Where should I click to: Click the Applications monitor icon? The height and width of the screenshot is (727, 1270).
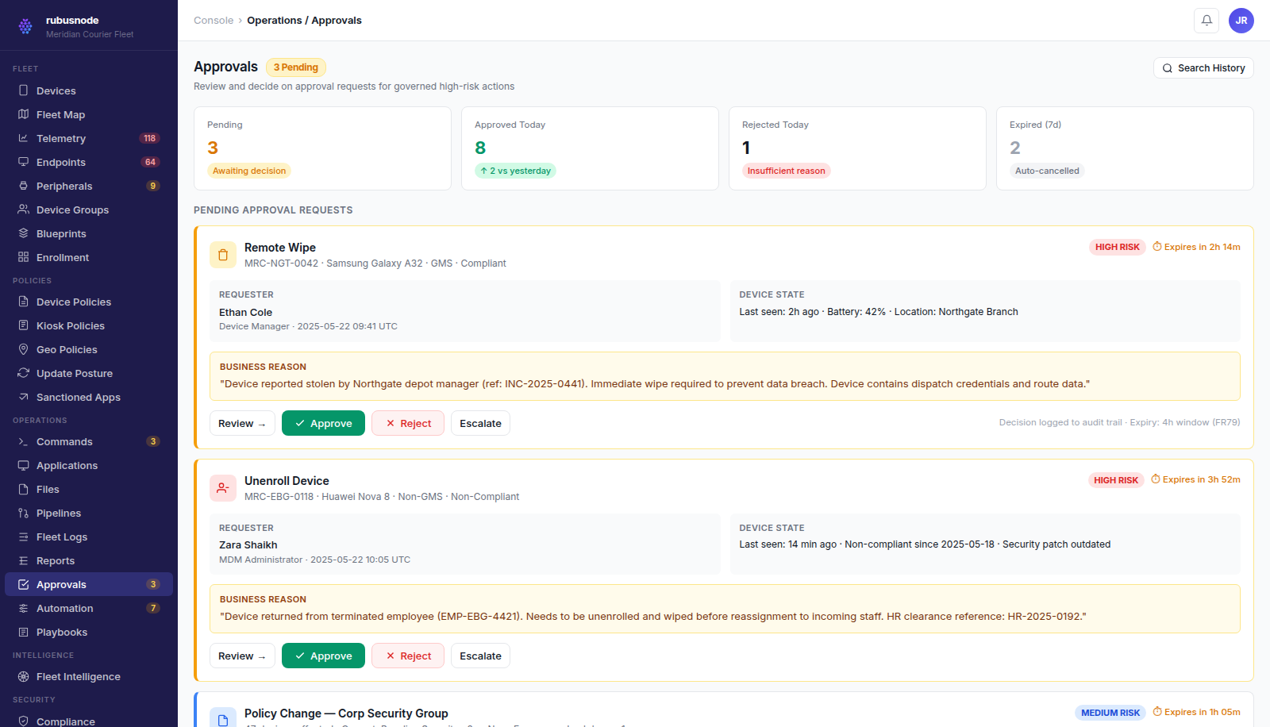point(23,465)
